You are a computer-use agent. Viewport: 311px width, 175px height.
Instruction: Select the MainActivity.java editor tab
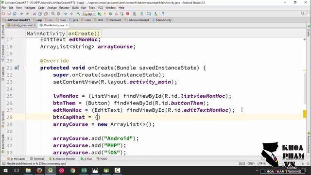pos(54,25)
